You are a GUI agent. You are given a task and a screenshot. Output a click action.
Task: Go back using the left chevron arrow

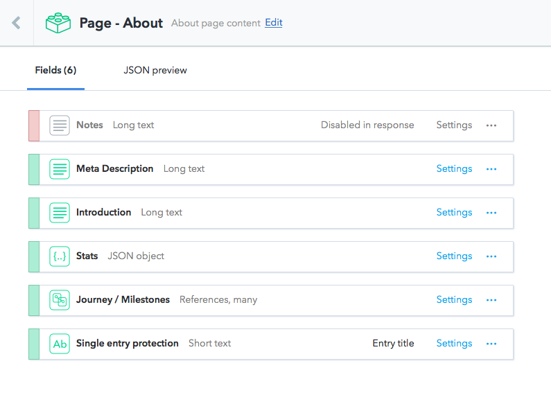tap(16, 23)
